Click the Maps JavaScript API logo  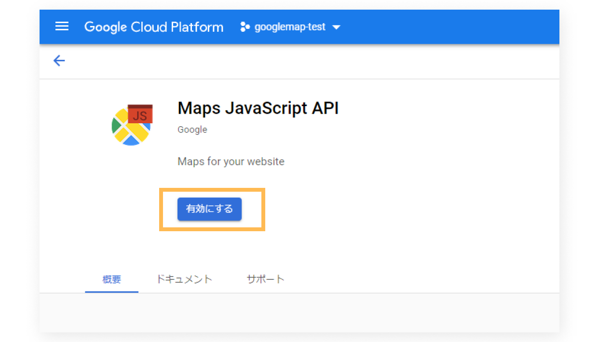click(132, 125)
